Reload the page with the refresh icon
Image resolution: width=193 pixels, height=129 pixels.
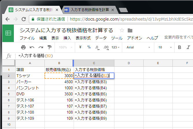click(24, 19)
